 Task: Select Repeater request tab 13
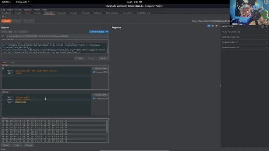(x=4, y=16)
